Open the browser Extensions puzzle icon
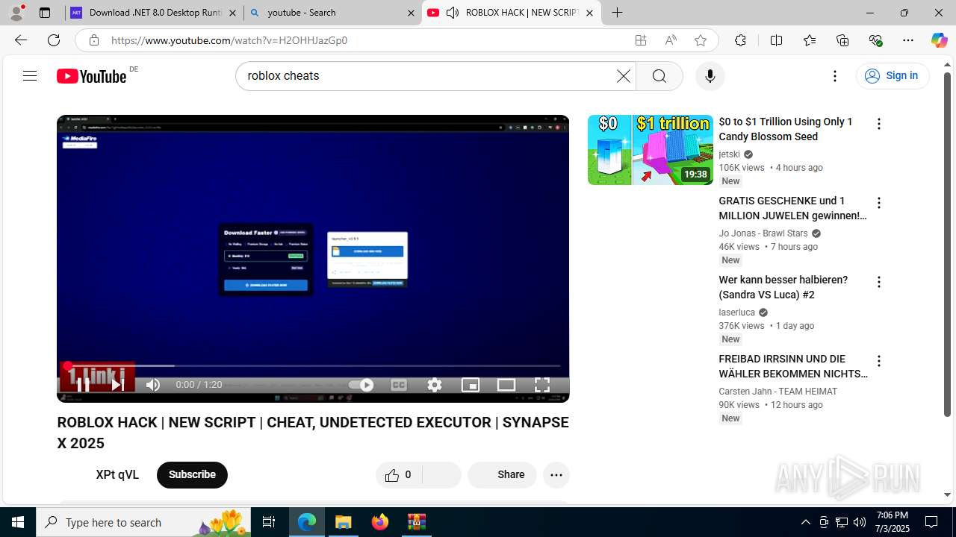This screenshot has width=956, height=537. pos(740,40)
